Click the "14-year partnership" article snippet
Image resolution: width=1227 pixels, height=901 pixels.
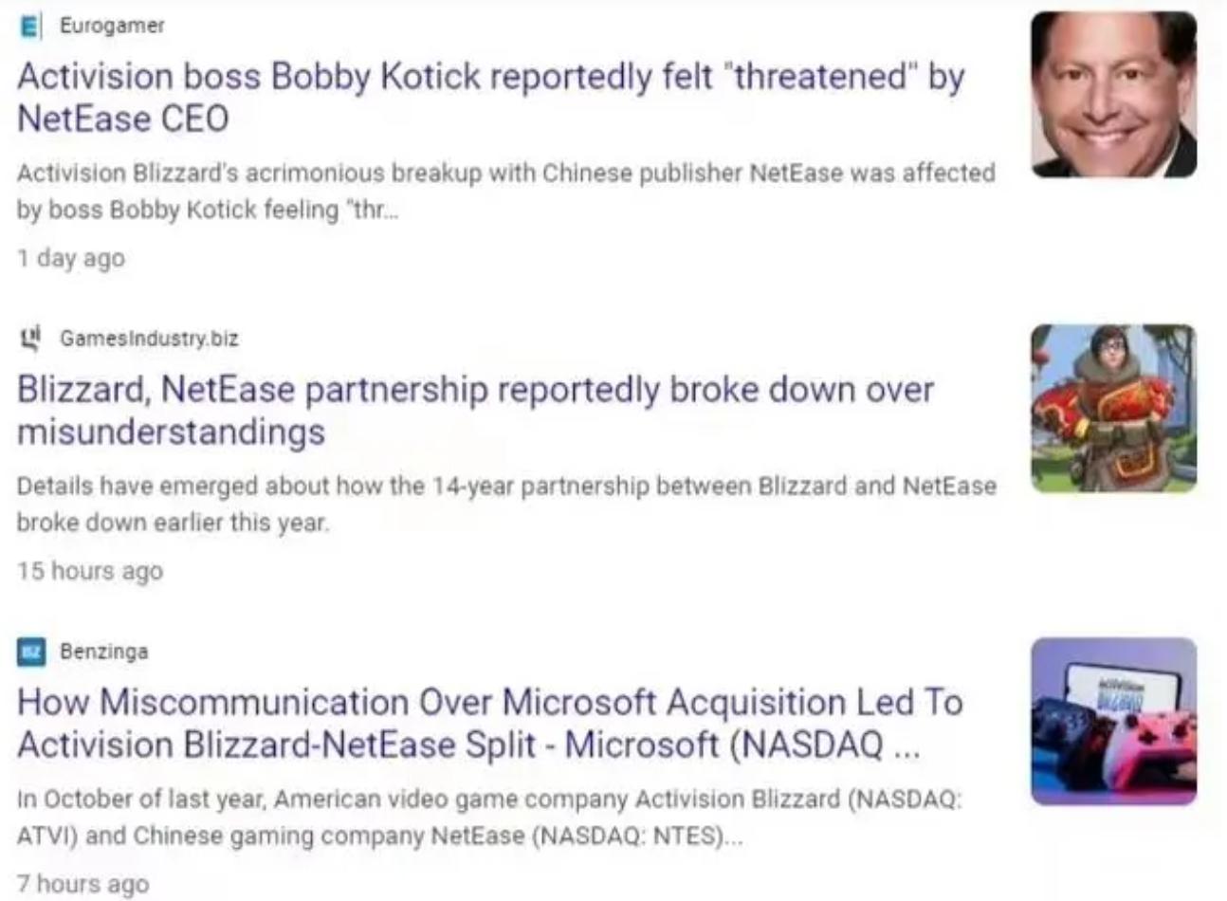(x=504, y=504)
